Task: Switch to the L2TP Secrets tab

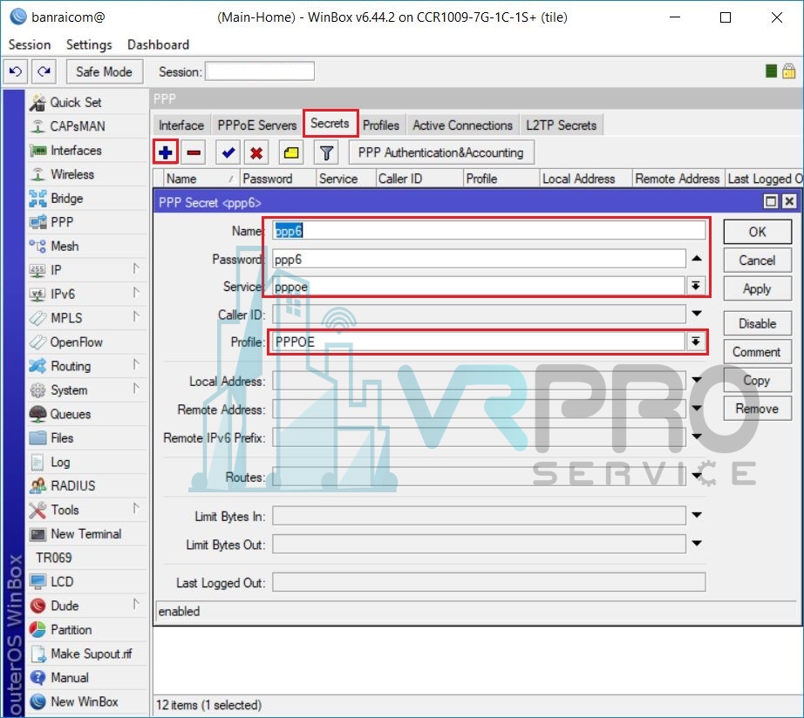Action: (562, 125)
